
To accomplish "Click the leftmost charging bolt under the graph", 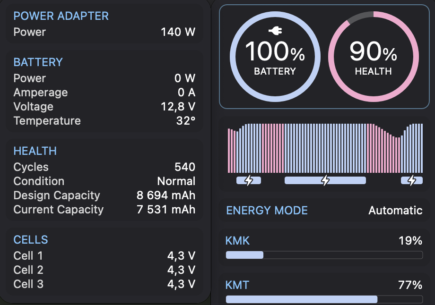I will coord(248,180).
